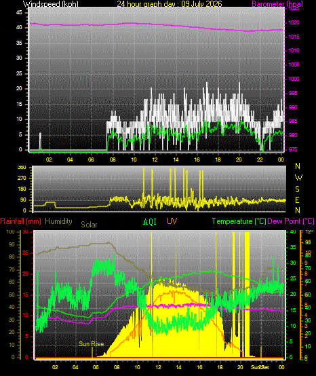This screenshot has height=376, width=316.
Task: Click the Windspeed (kph) axis title
Action: coord(51,3)
